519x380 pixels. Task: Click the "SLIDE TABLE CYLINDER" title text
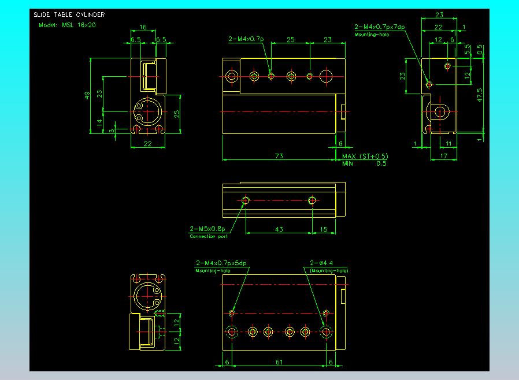[69, 14]
